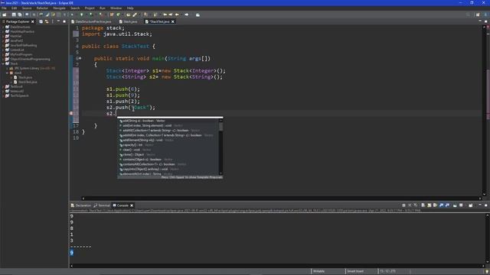490x275 pixels.
Task: Collapse the stack package node
Action: click(x=7, y=73)
